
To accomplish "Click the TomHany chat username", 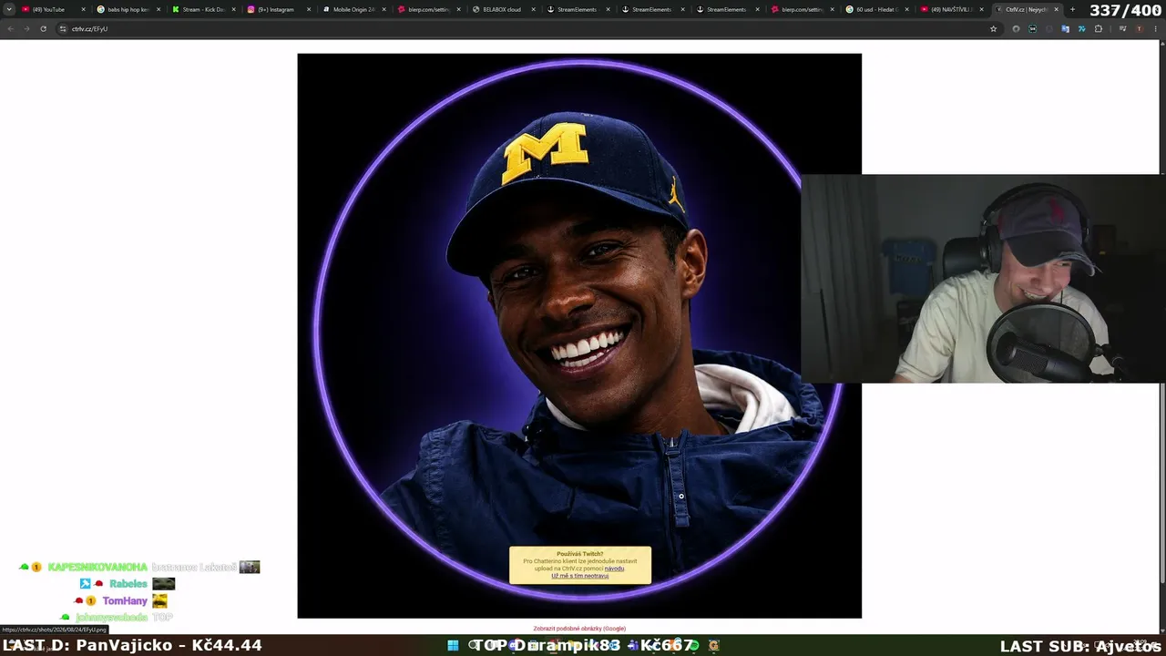I will (x=125, y=601).
